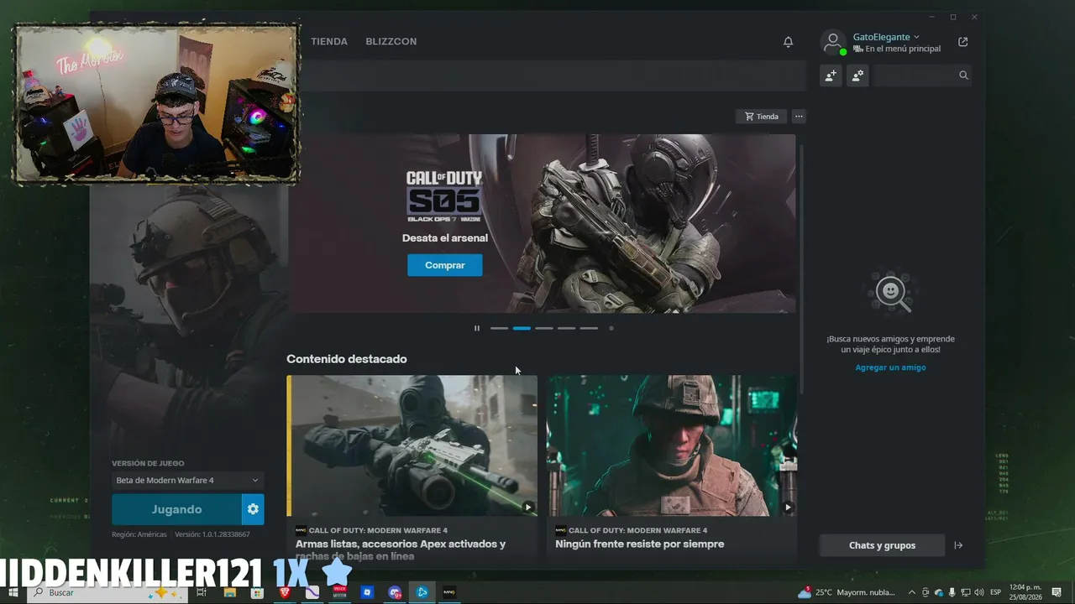This screenshot has width=1075, height=604.
Task: Click the microphone tray icon
Action: click(x=952, y=592)
